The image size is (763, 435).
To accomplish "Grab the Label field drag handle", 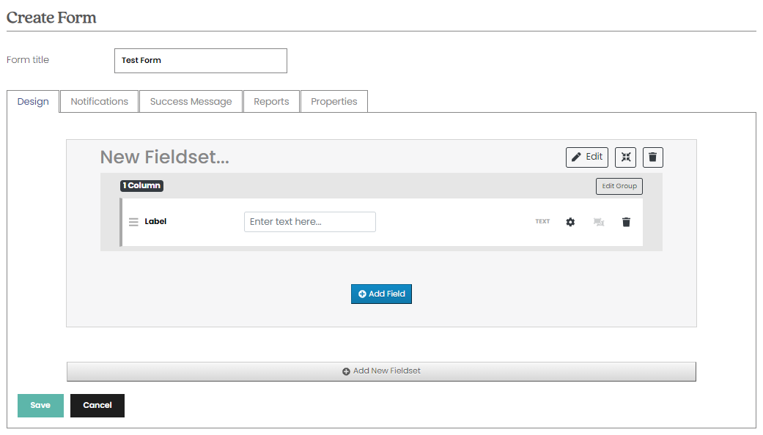I will (133, 222).
